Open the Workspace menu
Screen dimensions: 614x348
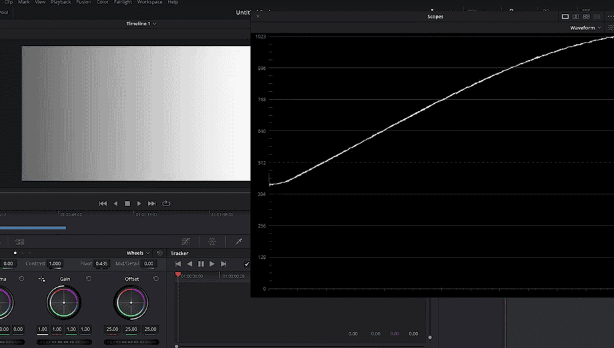pos(149,3)
